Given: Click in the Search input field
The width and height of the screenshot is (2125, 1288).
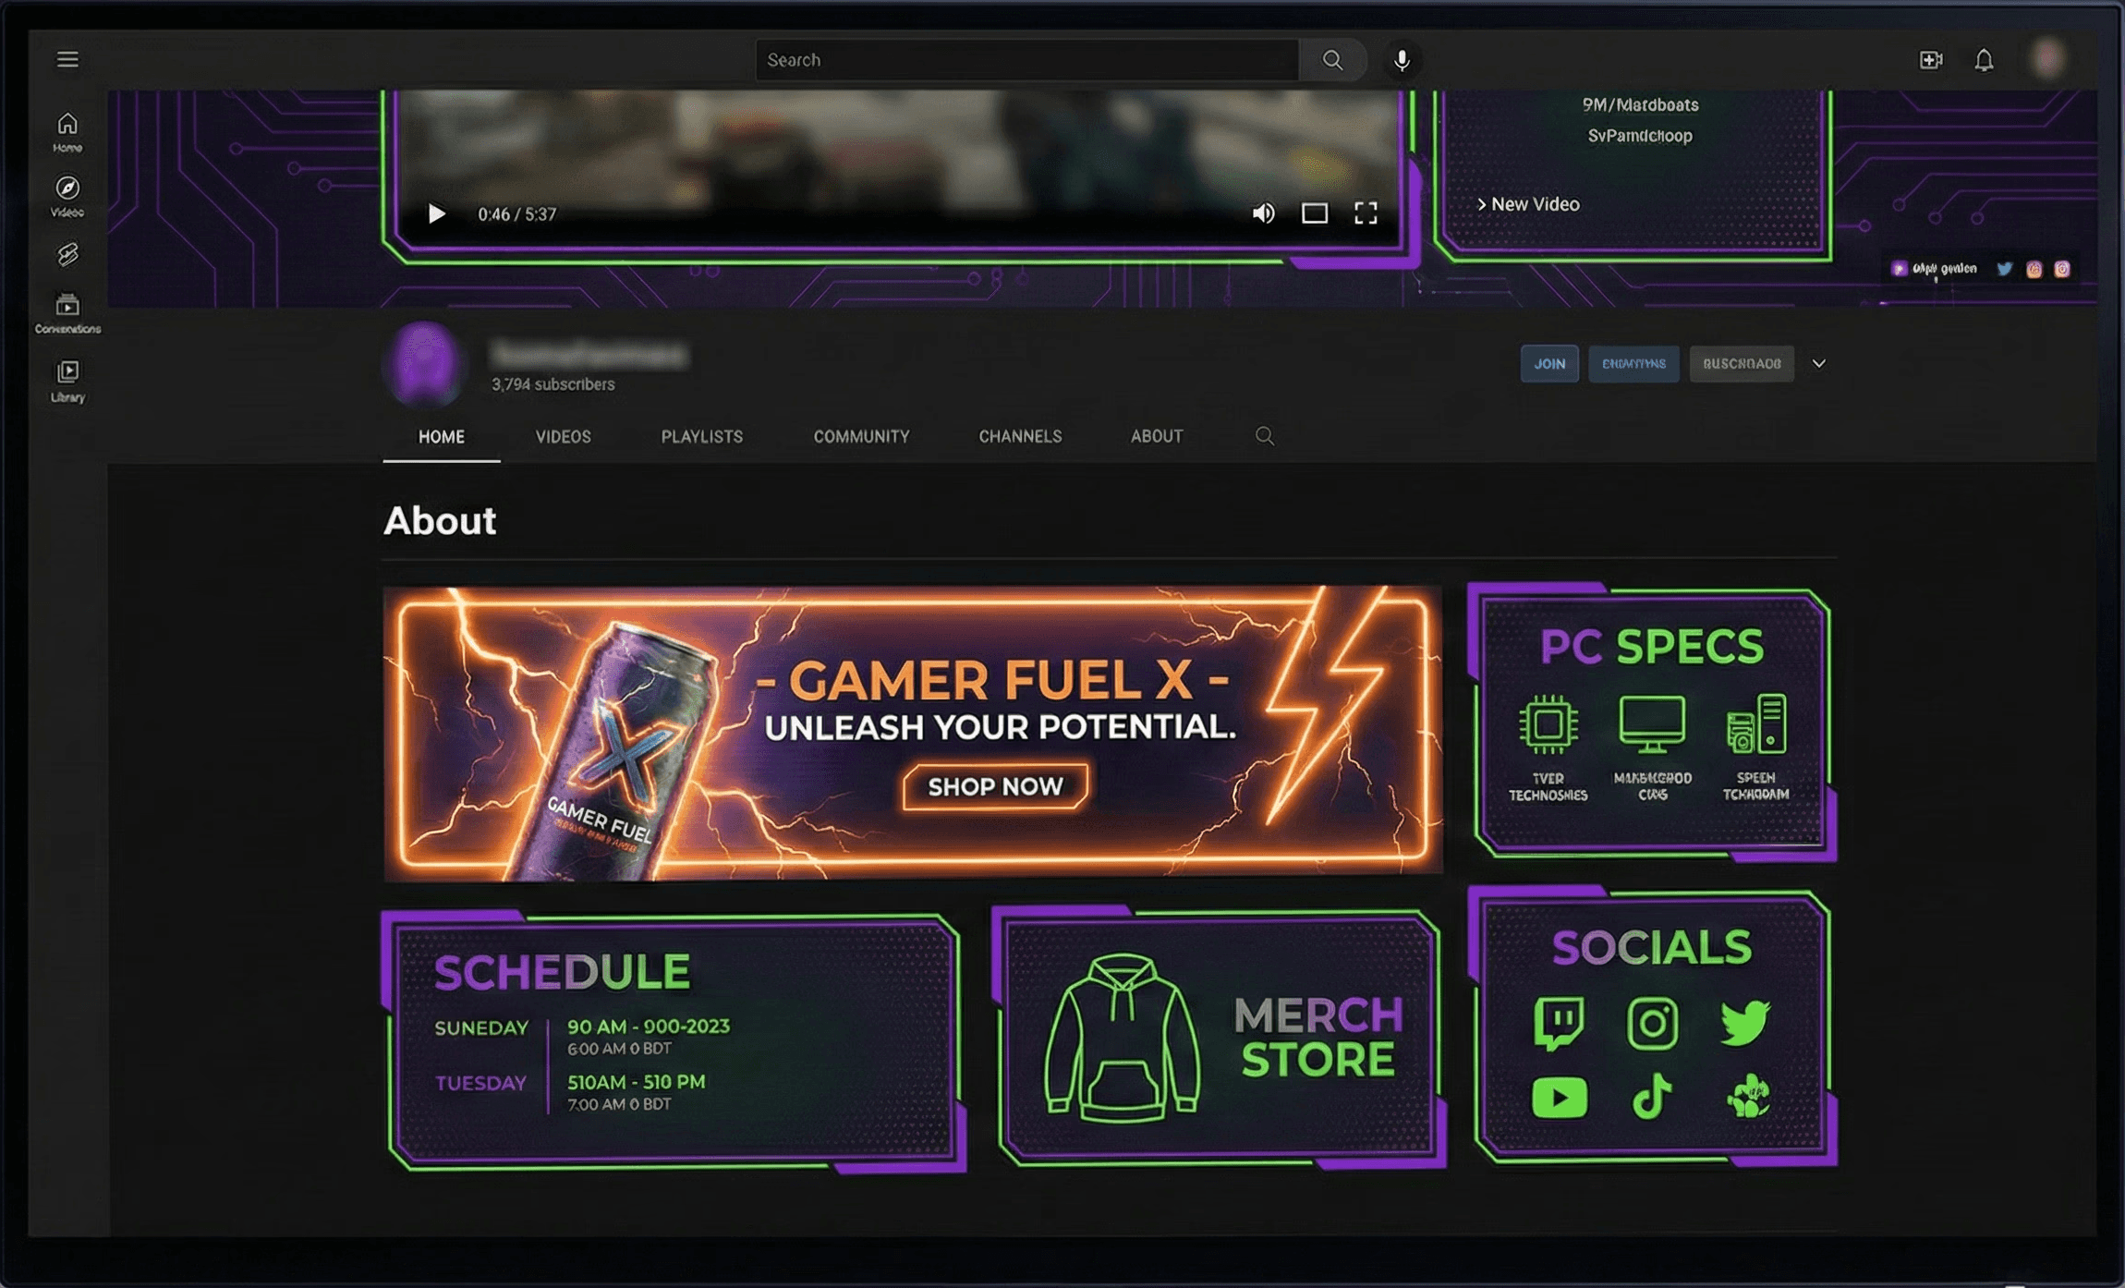Looking at the screenshot, I should click(1026, 60).
